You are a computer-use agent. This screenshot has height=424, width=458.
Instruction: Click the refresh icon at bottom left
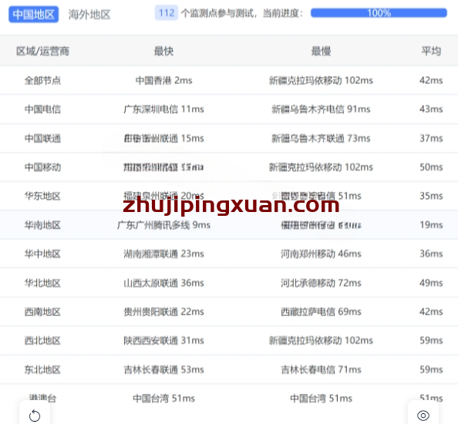coord(35,416)
